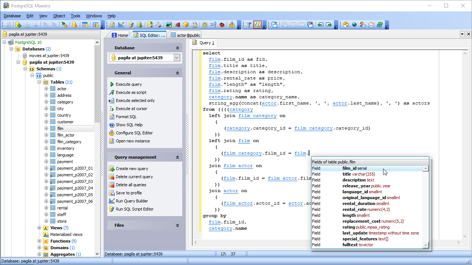
Task: Open the filter toolbar icon
Action: point(249,25)
